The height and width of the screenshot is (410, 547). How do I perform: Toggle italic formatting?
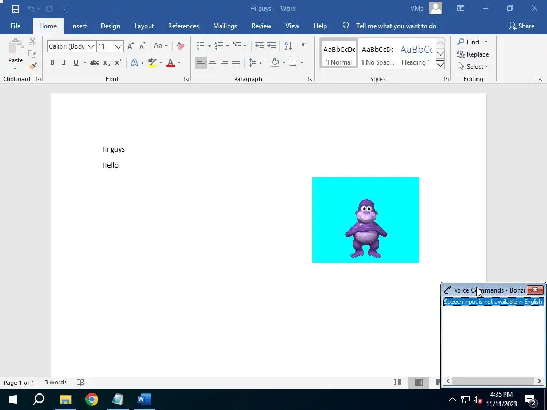(x=64, y=63)
